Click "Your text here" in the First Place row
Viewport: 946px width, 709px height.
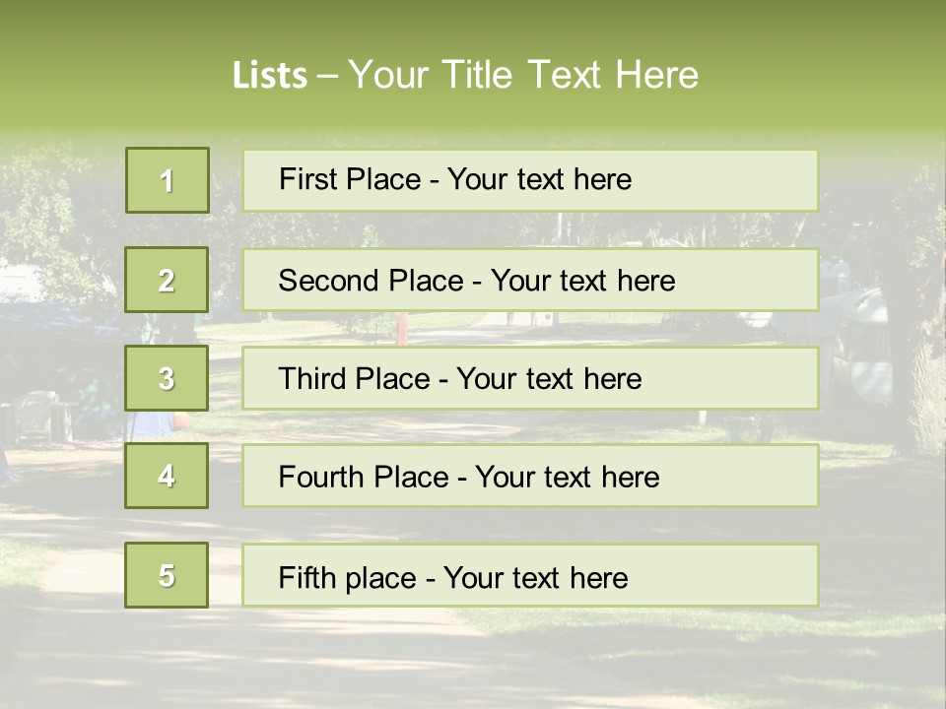pyautogui.click(x=539, y=179)
